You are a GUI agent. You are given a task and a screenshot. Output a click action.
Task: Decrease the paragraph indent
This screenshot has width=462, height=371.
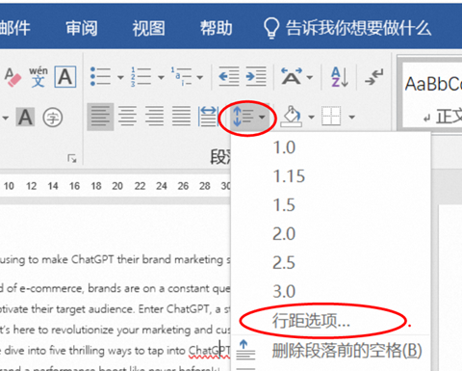click(x=228, y=76)
